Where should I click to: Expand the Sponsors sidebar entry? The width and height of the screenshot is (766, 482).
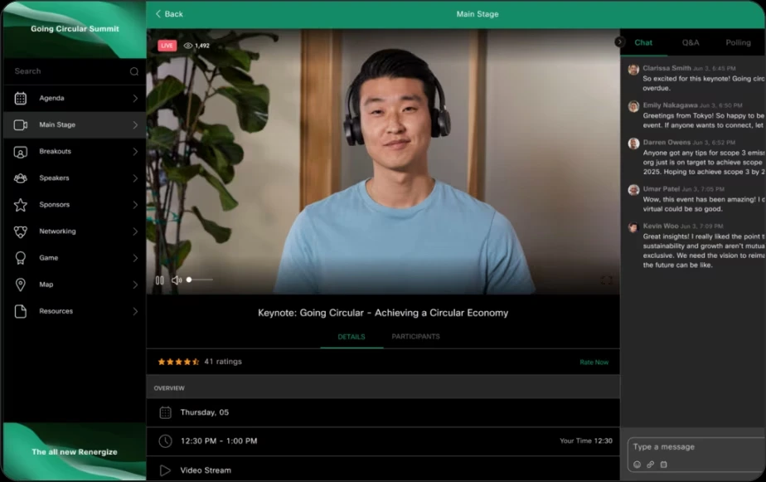pyautogui.click(x=134, y=204)
